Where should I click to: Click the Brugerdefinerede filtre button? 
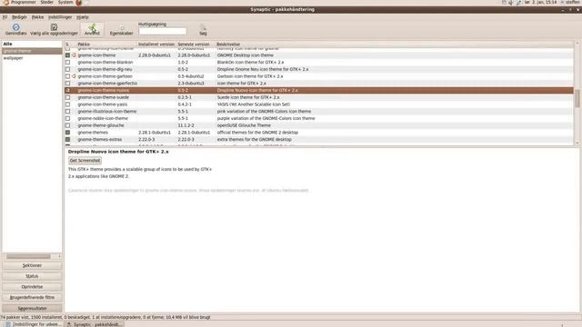point(32,297)
